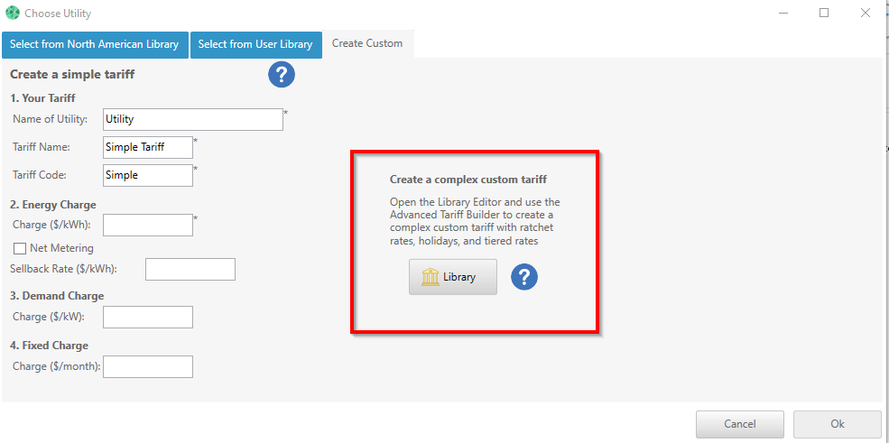Viewport: 889px width, 443px height.
Task: Confirm with the Ok button
Action: 838,424
